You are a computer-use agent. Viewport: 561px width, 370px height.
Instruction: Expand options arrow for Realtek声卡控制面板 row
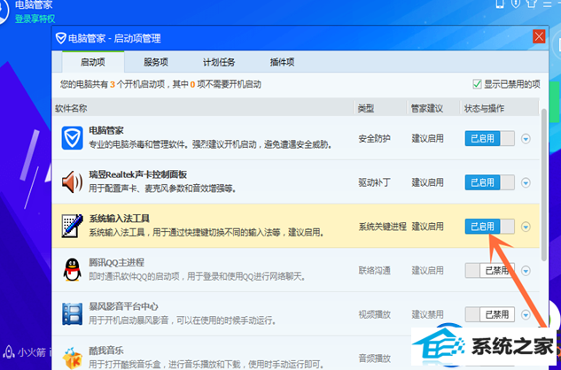(x=526, y=182)
